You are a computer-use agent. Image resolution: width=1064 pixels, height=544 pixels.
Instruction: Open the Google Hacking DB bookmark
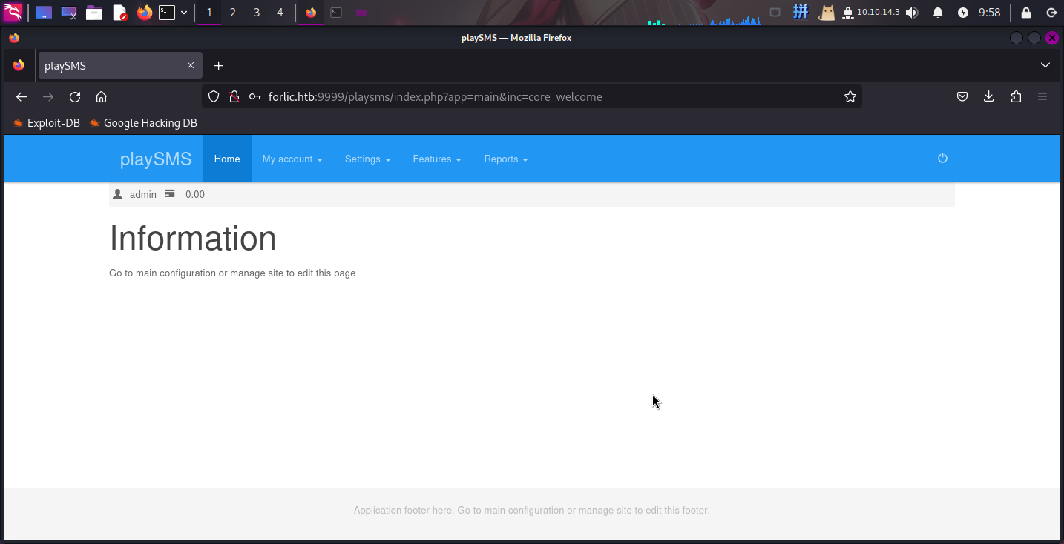[143, 123]
